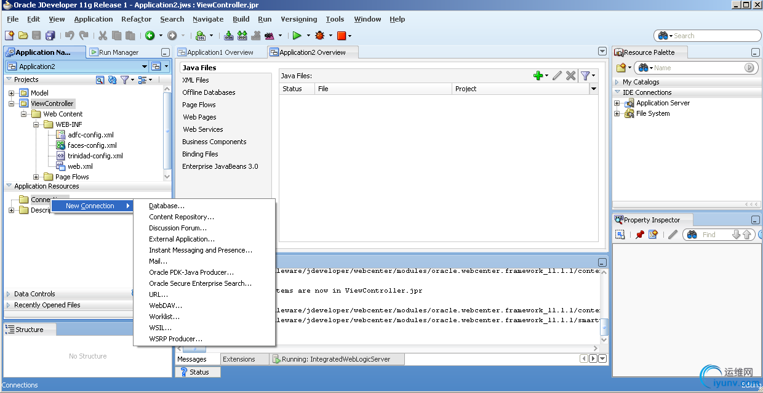Click the red Terminate stop icon
The width and height of the screenshot is (763, 393).
(x=342, y=36)
